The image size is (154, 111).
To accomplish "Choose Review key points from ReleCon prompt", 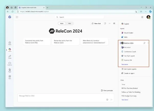I will coord(66,42).
